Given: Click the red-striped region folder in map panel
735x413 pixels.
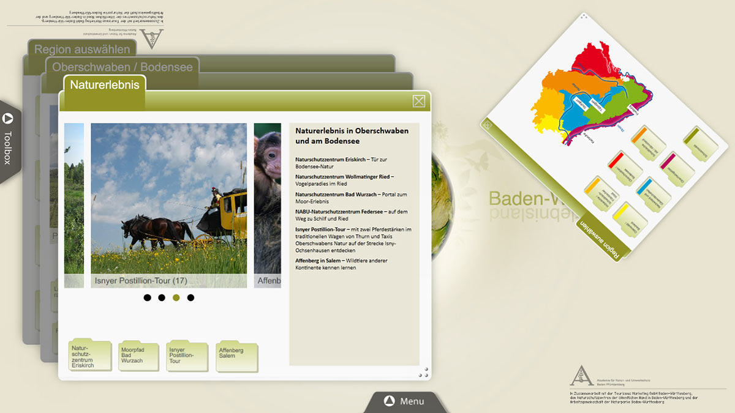Looking at the screenshot, I should [625, 168].
